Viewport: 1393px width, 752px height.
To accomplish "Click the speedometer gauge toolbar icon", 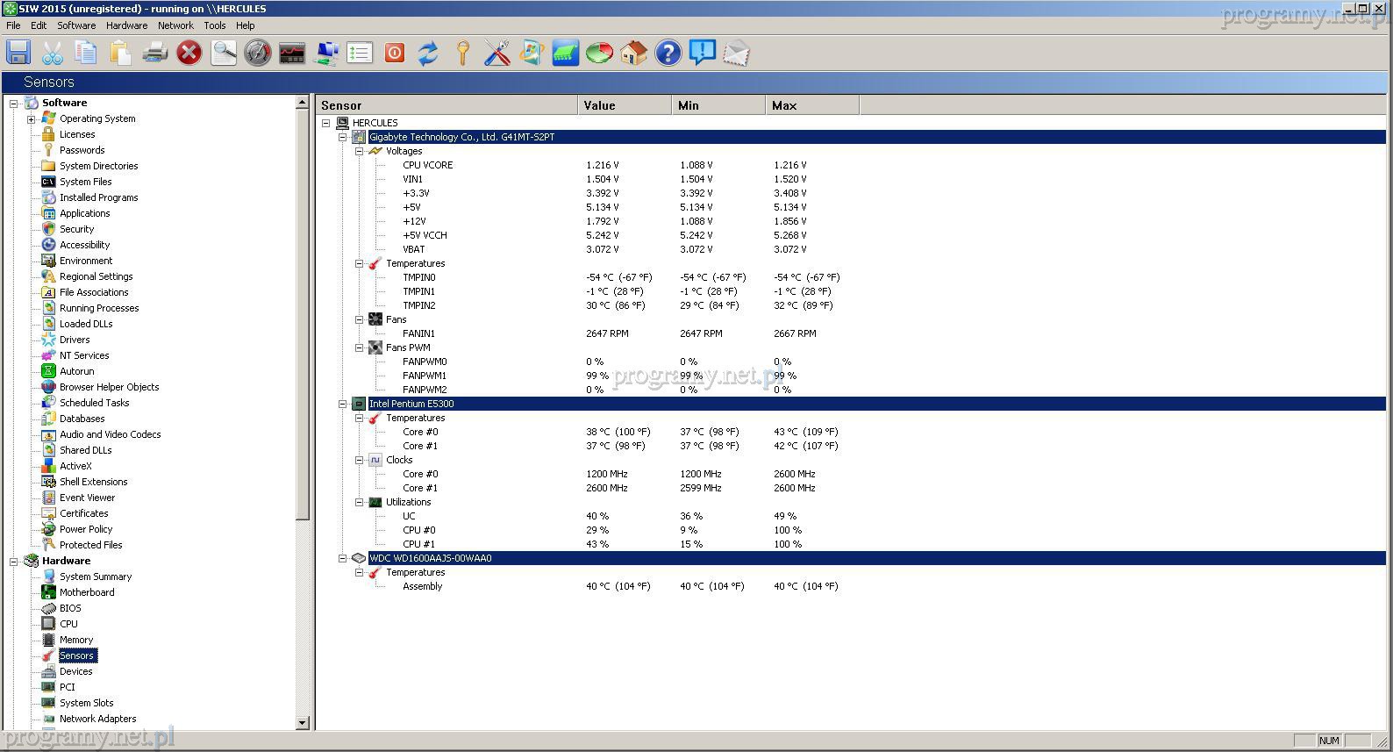I will (257, 54).
